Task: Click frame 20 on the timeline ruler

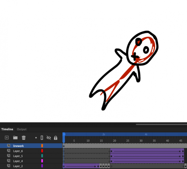Action: click(114, 141)
